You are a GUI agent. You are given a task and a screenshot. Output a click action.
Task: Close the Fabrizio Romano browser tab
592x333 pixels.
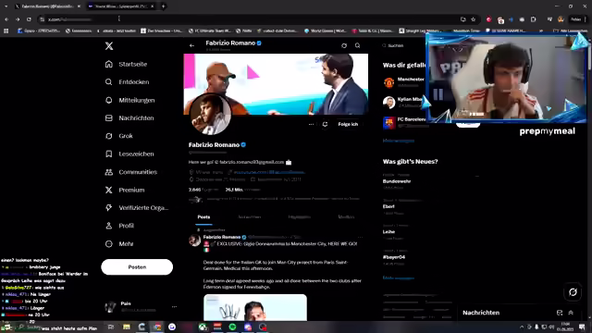[79, 6]
